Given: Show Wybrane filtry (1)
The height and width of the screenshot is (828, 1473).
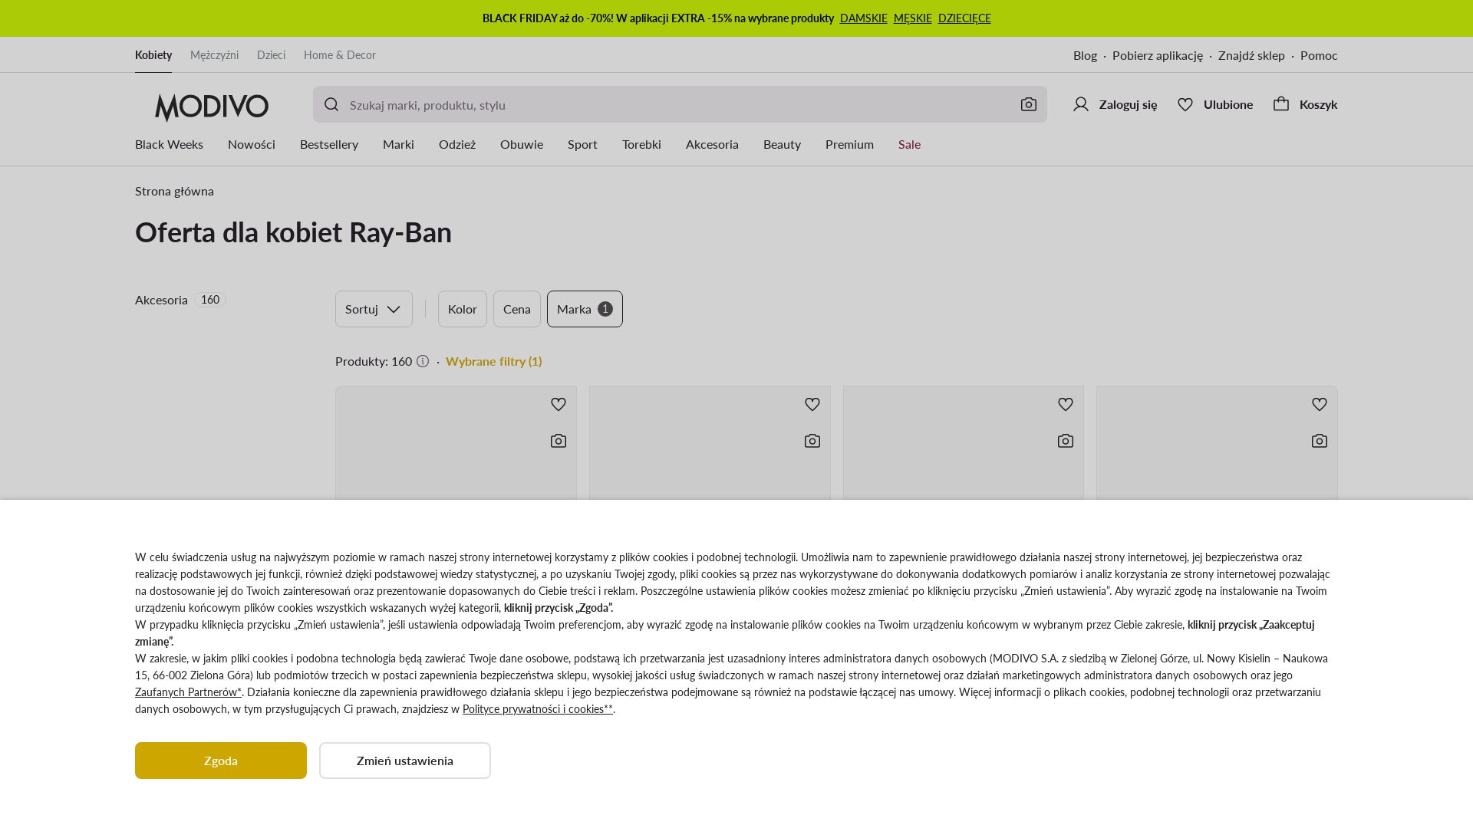Looking at the screenshot, I should click(494, 361).
